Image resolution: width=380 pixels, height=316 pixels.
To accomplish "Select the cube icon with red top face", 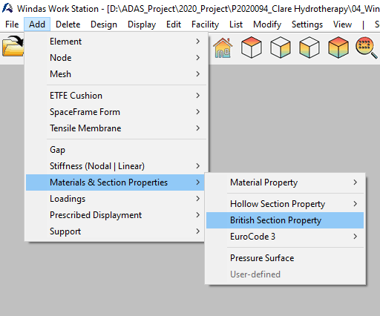I will click(252, 47).
